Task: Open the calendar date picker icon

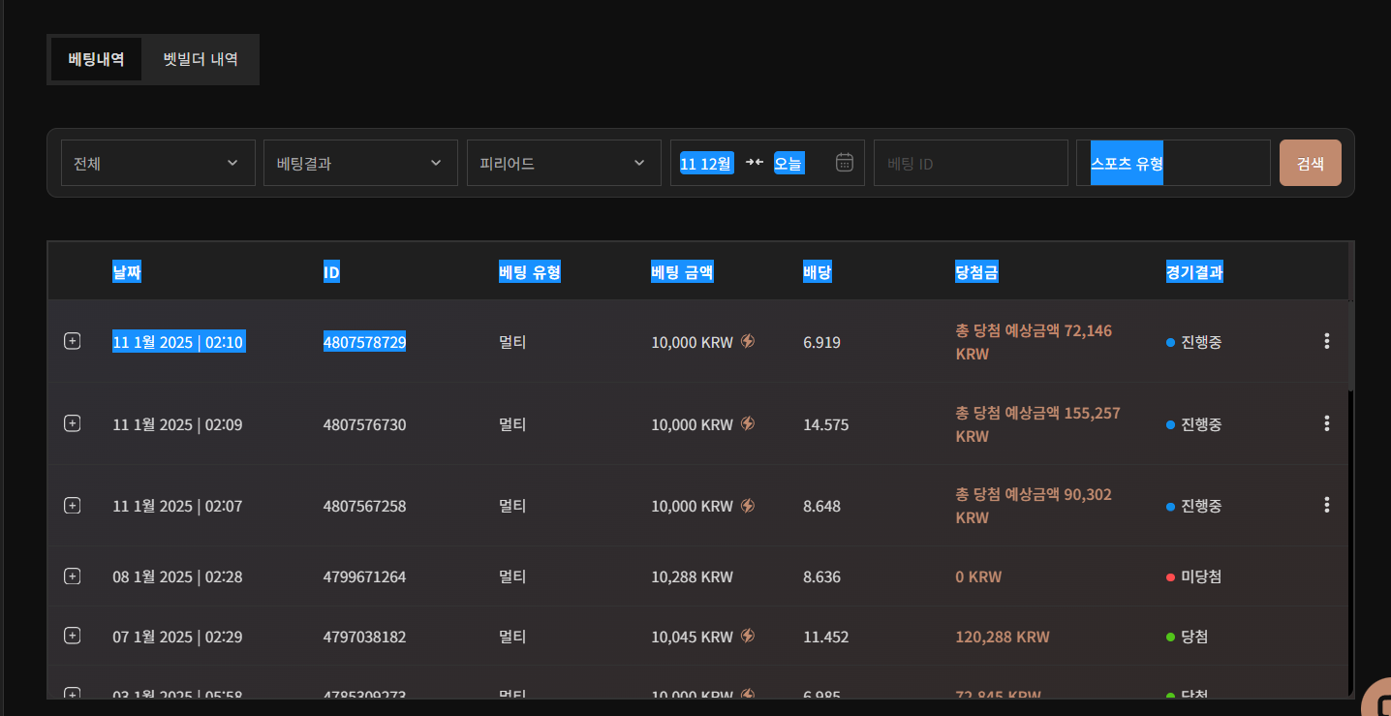Action: tap(844, 163)
